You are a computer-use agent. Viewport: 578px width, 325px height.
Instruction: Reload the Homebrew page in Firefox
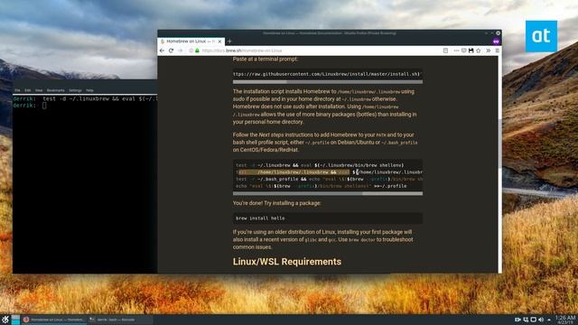(x=171, y=51)
